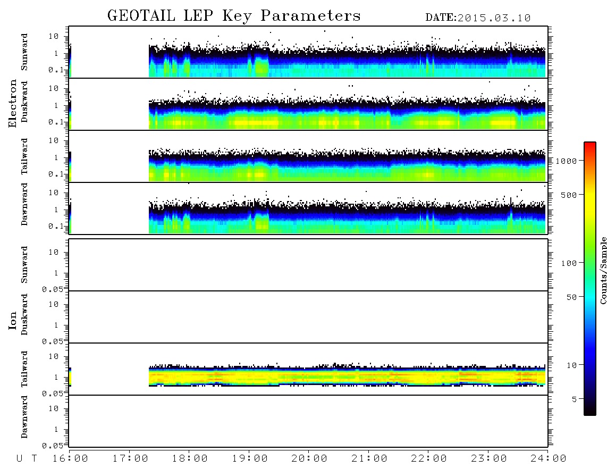The image size is (607, 468).
Task: Click the Ion Tailward spectrogram plot
Action: coord(308,369)
